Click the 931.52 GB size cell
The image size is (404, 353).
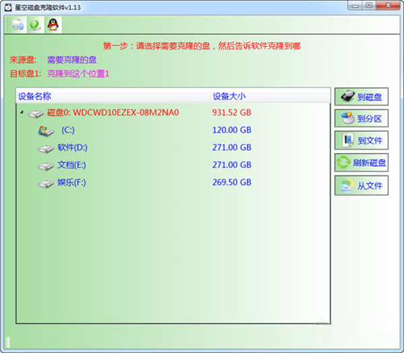pyautogui.click(x=232, y=112)
